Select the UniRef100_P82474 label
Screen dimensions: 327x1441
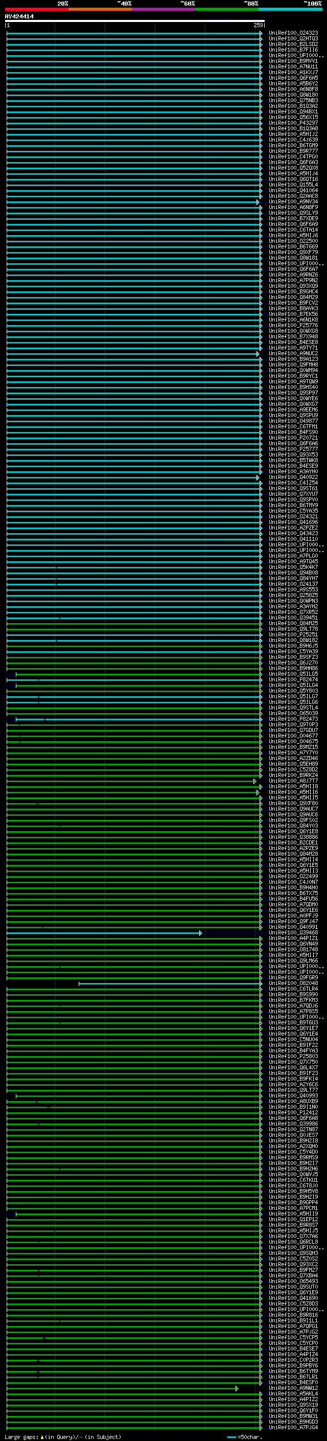[293, 680]
